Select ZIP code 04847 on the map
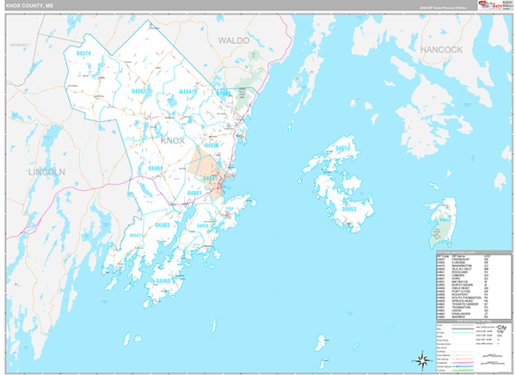Viewport: 516px width, 375px height. tap(187, 91)
